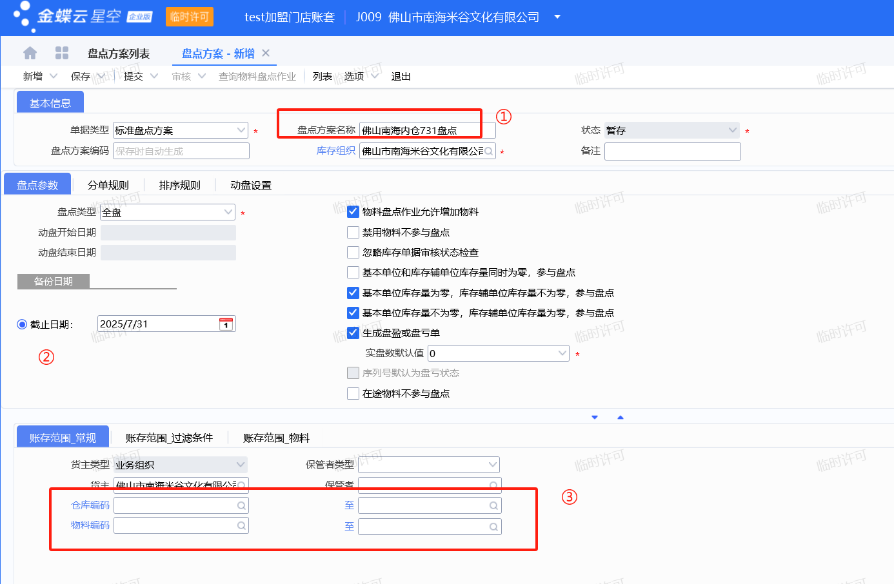Click the 退出 toolbar button

pos(401,76)
